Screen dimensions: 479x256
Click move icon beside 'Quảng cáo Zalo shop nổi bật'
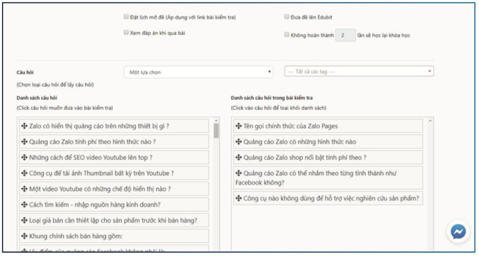click(x=239, y=158)
